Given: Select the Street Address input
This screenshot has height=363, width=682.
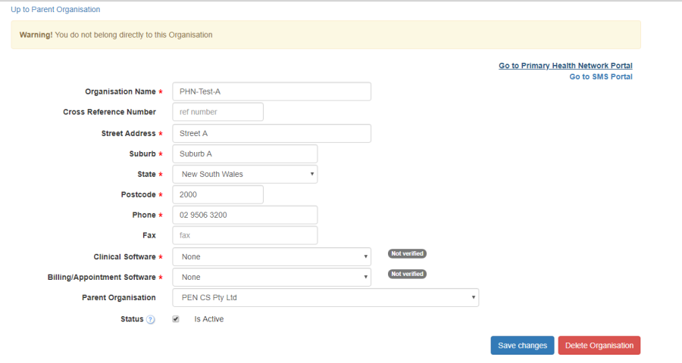Looking at the screenshot, I should [272, 133].
